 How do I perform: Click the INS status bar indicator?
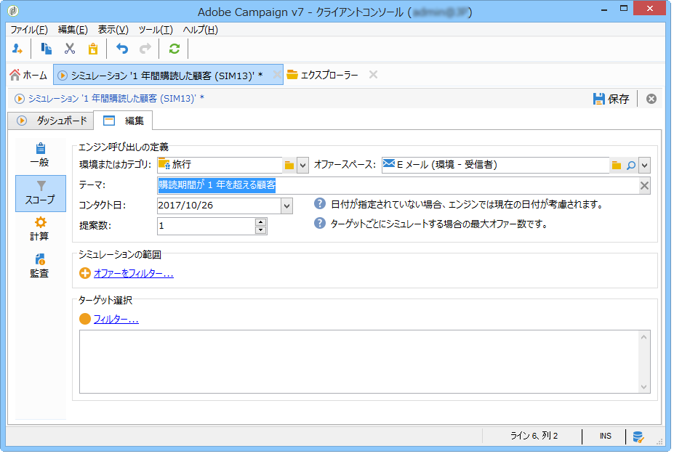pyautogui.click(x=605, y=436)
